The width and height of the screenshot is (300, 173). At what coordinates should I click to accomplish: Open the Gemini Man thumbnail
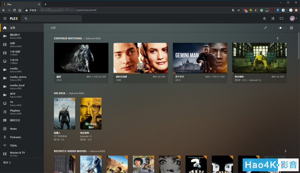[x=200, y=58]
